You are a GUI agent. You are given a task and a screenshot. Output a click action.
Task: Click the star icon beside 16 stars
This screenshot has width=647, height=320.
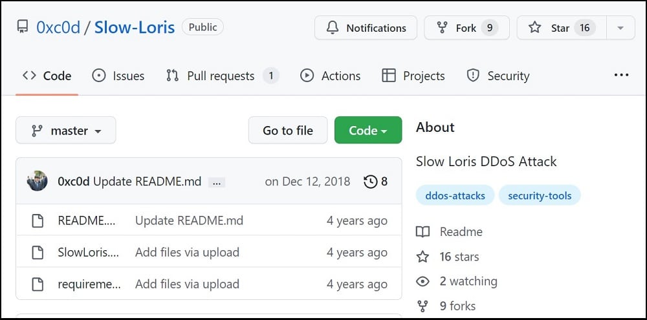pyautogui.click(x=422, y=257)
